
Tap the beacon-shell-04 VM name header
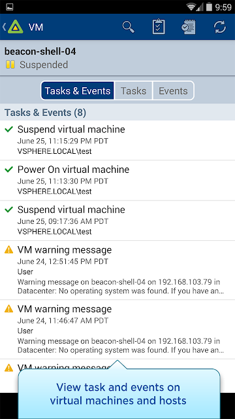click(x=40, y=51)
